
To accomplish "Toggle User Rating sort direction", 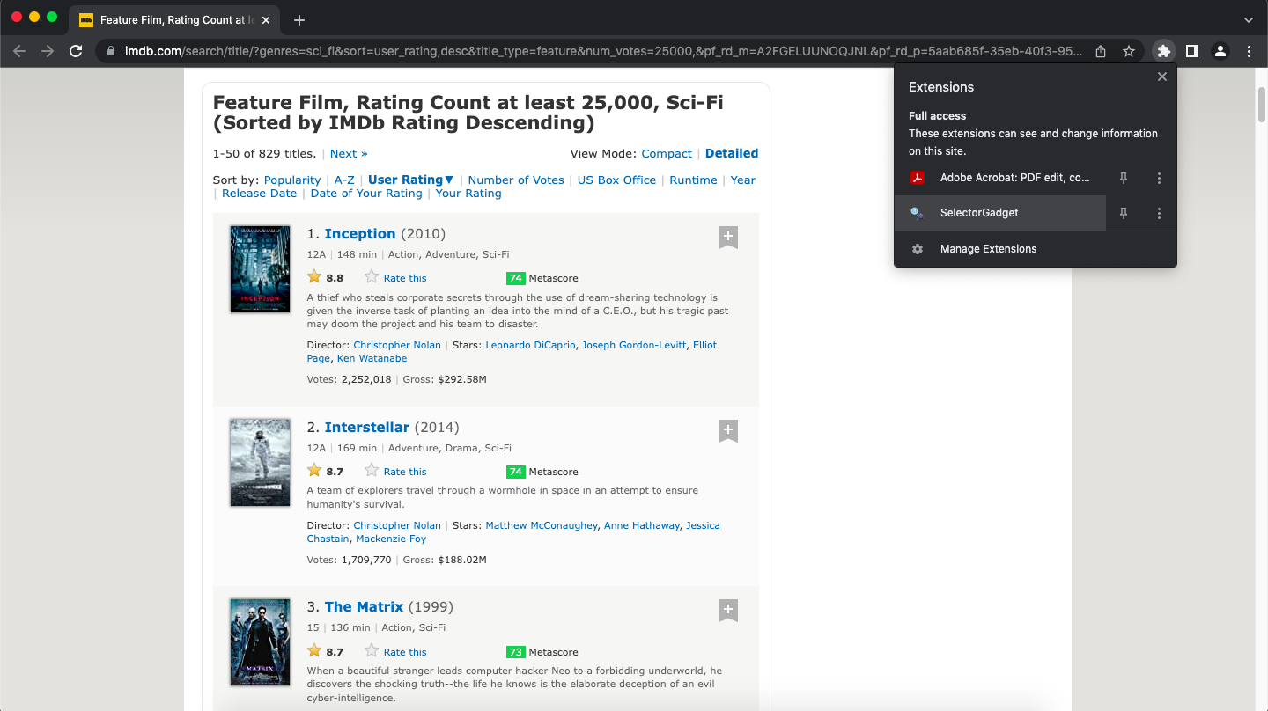I will click(x=411, y=180).
